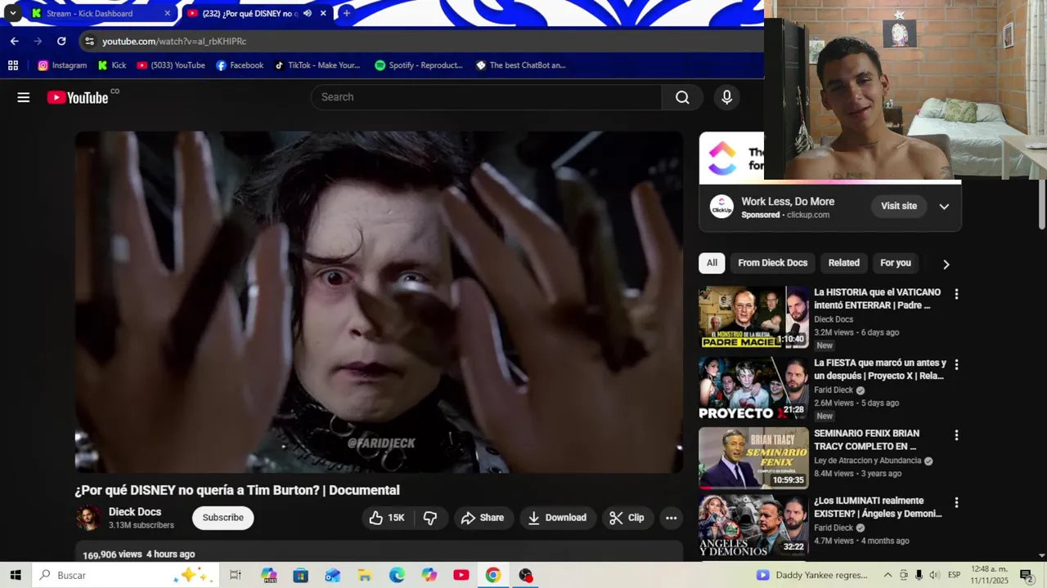This screenshot has width=1047, height=588.
Task: Show more filter chips with right arrow
Action: click(x=946, y=264)
